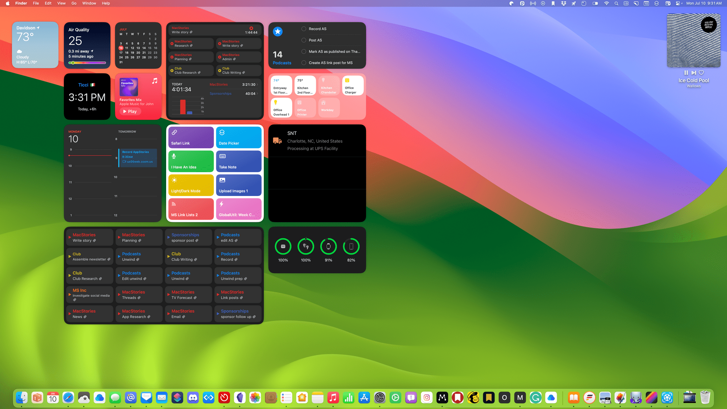Open Wi-Fi status in the menu bar
The height and width of the screenshot is (409, 727).
click(x=606, y=3)
